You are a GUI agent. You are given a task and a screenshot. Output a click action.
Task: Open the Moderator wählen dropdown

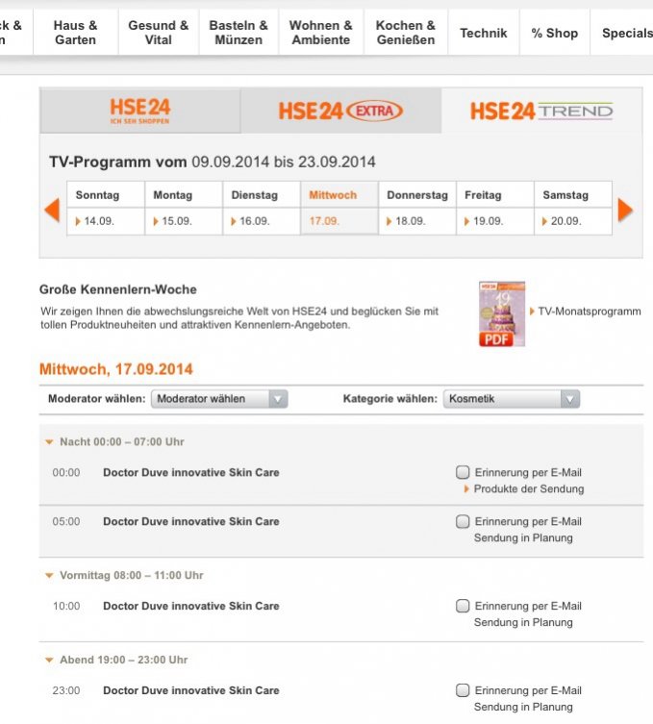219,399
